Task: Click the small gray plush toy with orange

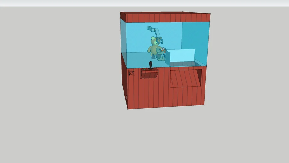Action: (x=162, y=55)
